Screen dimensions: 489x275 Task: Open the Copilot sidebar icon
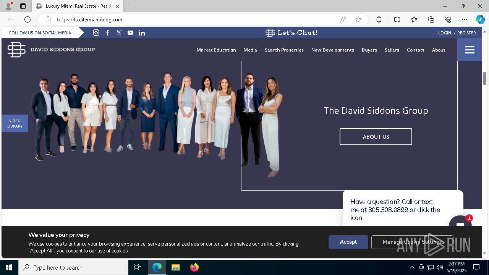click(480, 19)
